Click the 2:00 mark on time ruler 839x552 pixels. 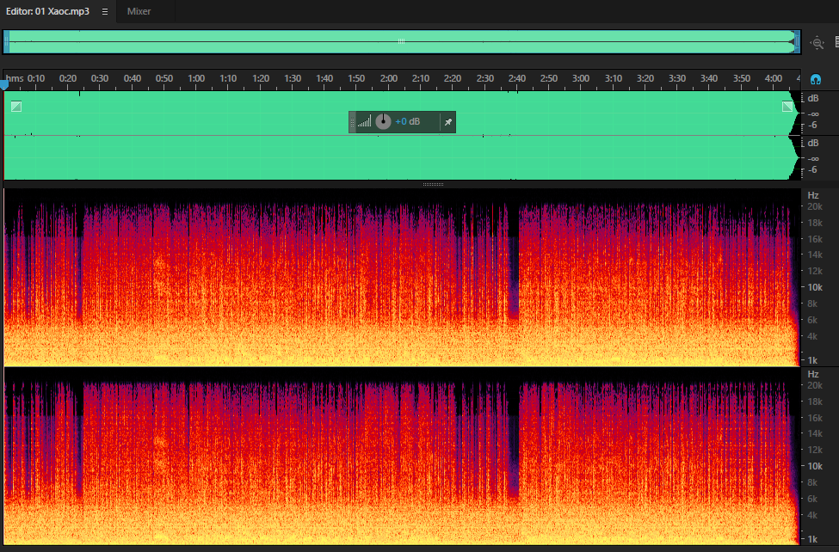point(388,78)
